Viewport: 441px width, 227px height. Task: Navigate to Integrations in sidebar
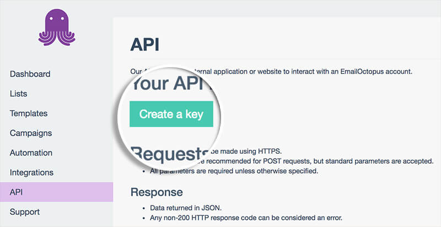click(31, 172)
